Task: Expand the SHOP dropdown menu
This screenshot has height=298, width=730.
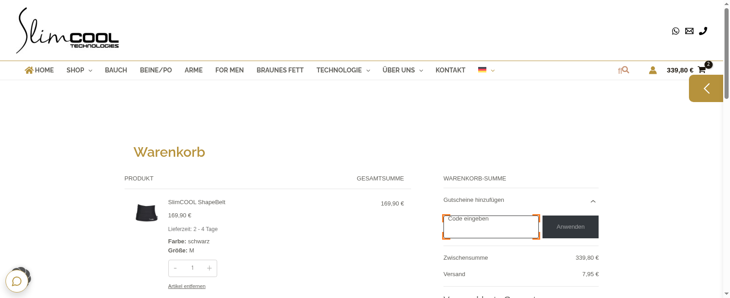Action: click(79, 70)
